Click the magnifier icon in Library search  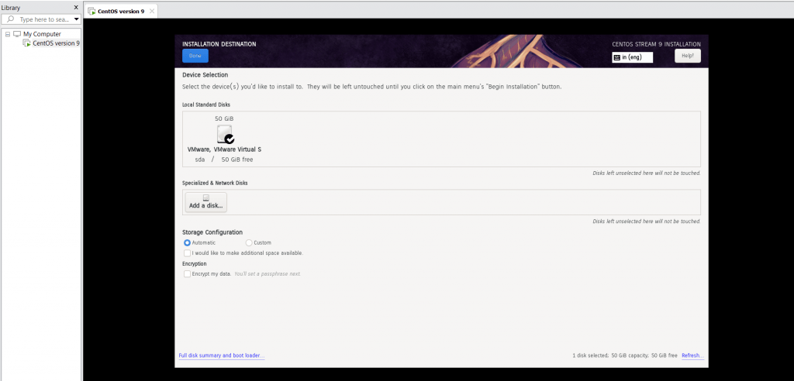(x=11, y=19)
